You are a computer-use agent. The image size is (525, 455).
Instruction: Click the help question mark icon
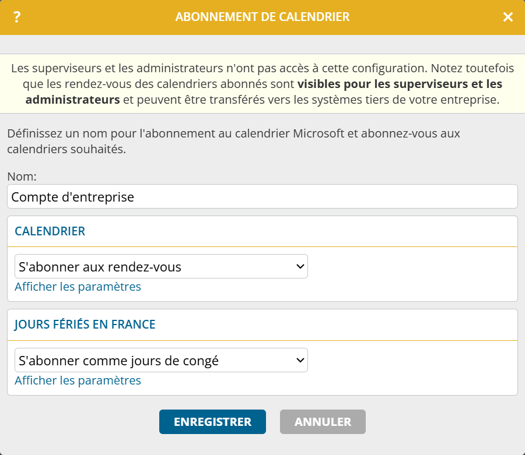tap(17, 17)
